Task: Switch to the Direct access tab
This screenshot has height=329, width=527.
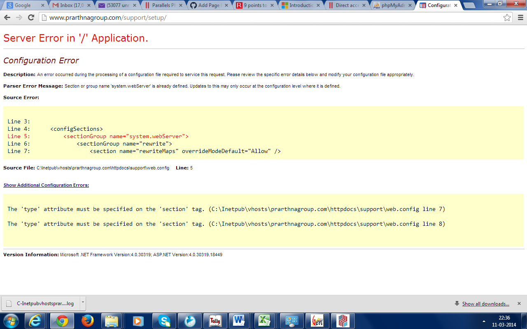Action: (347, 5)
